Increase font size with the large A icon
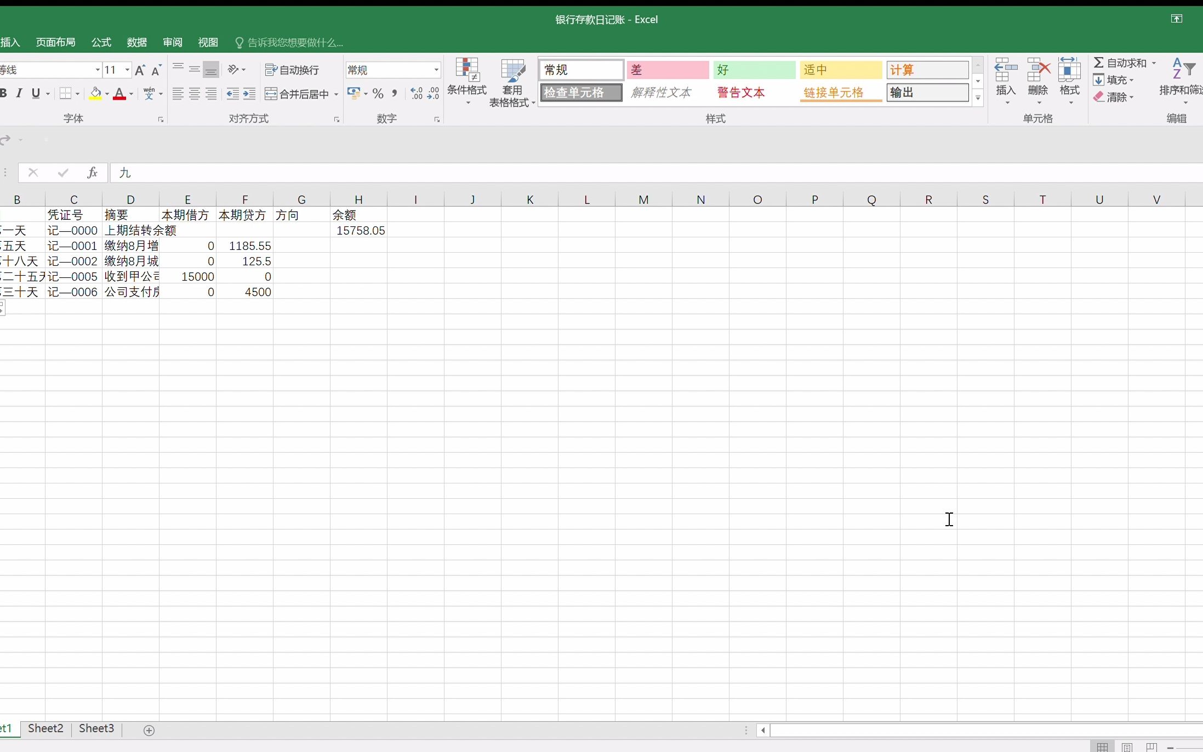The height and width of the screenshot is (752, 1203). pos(140,70)
